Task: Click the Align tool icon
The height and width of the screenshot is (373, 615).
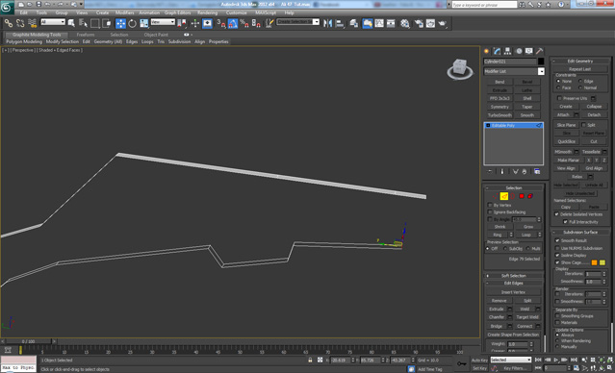Action: pos(340,23)
